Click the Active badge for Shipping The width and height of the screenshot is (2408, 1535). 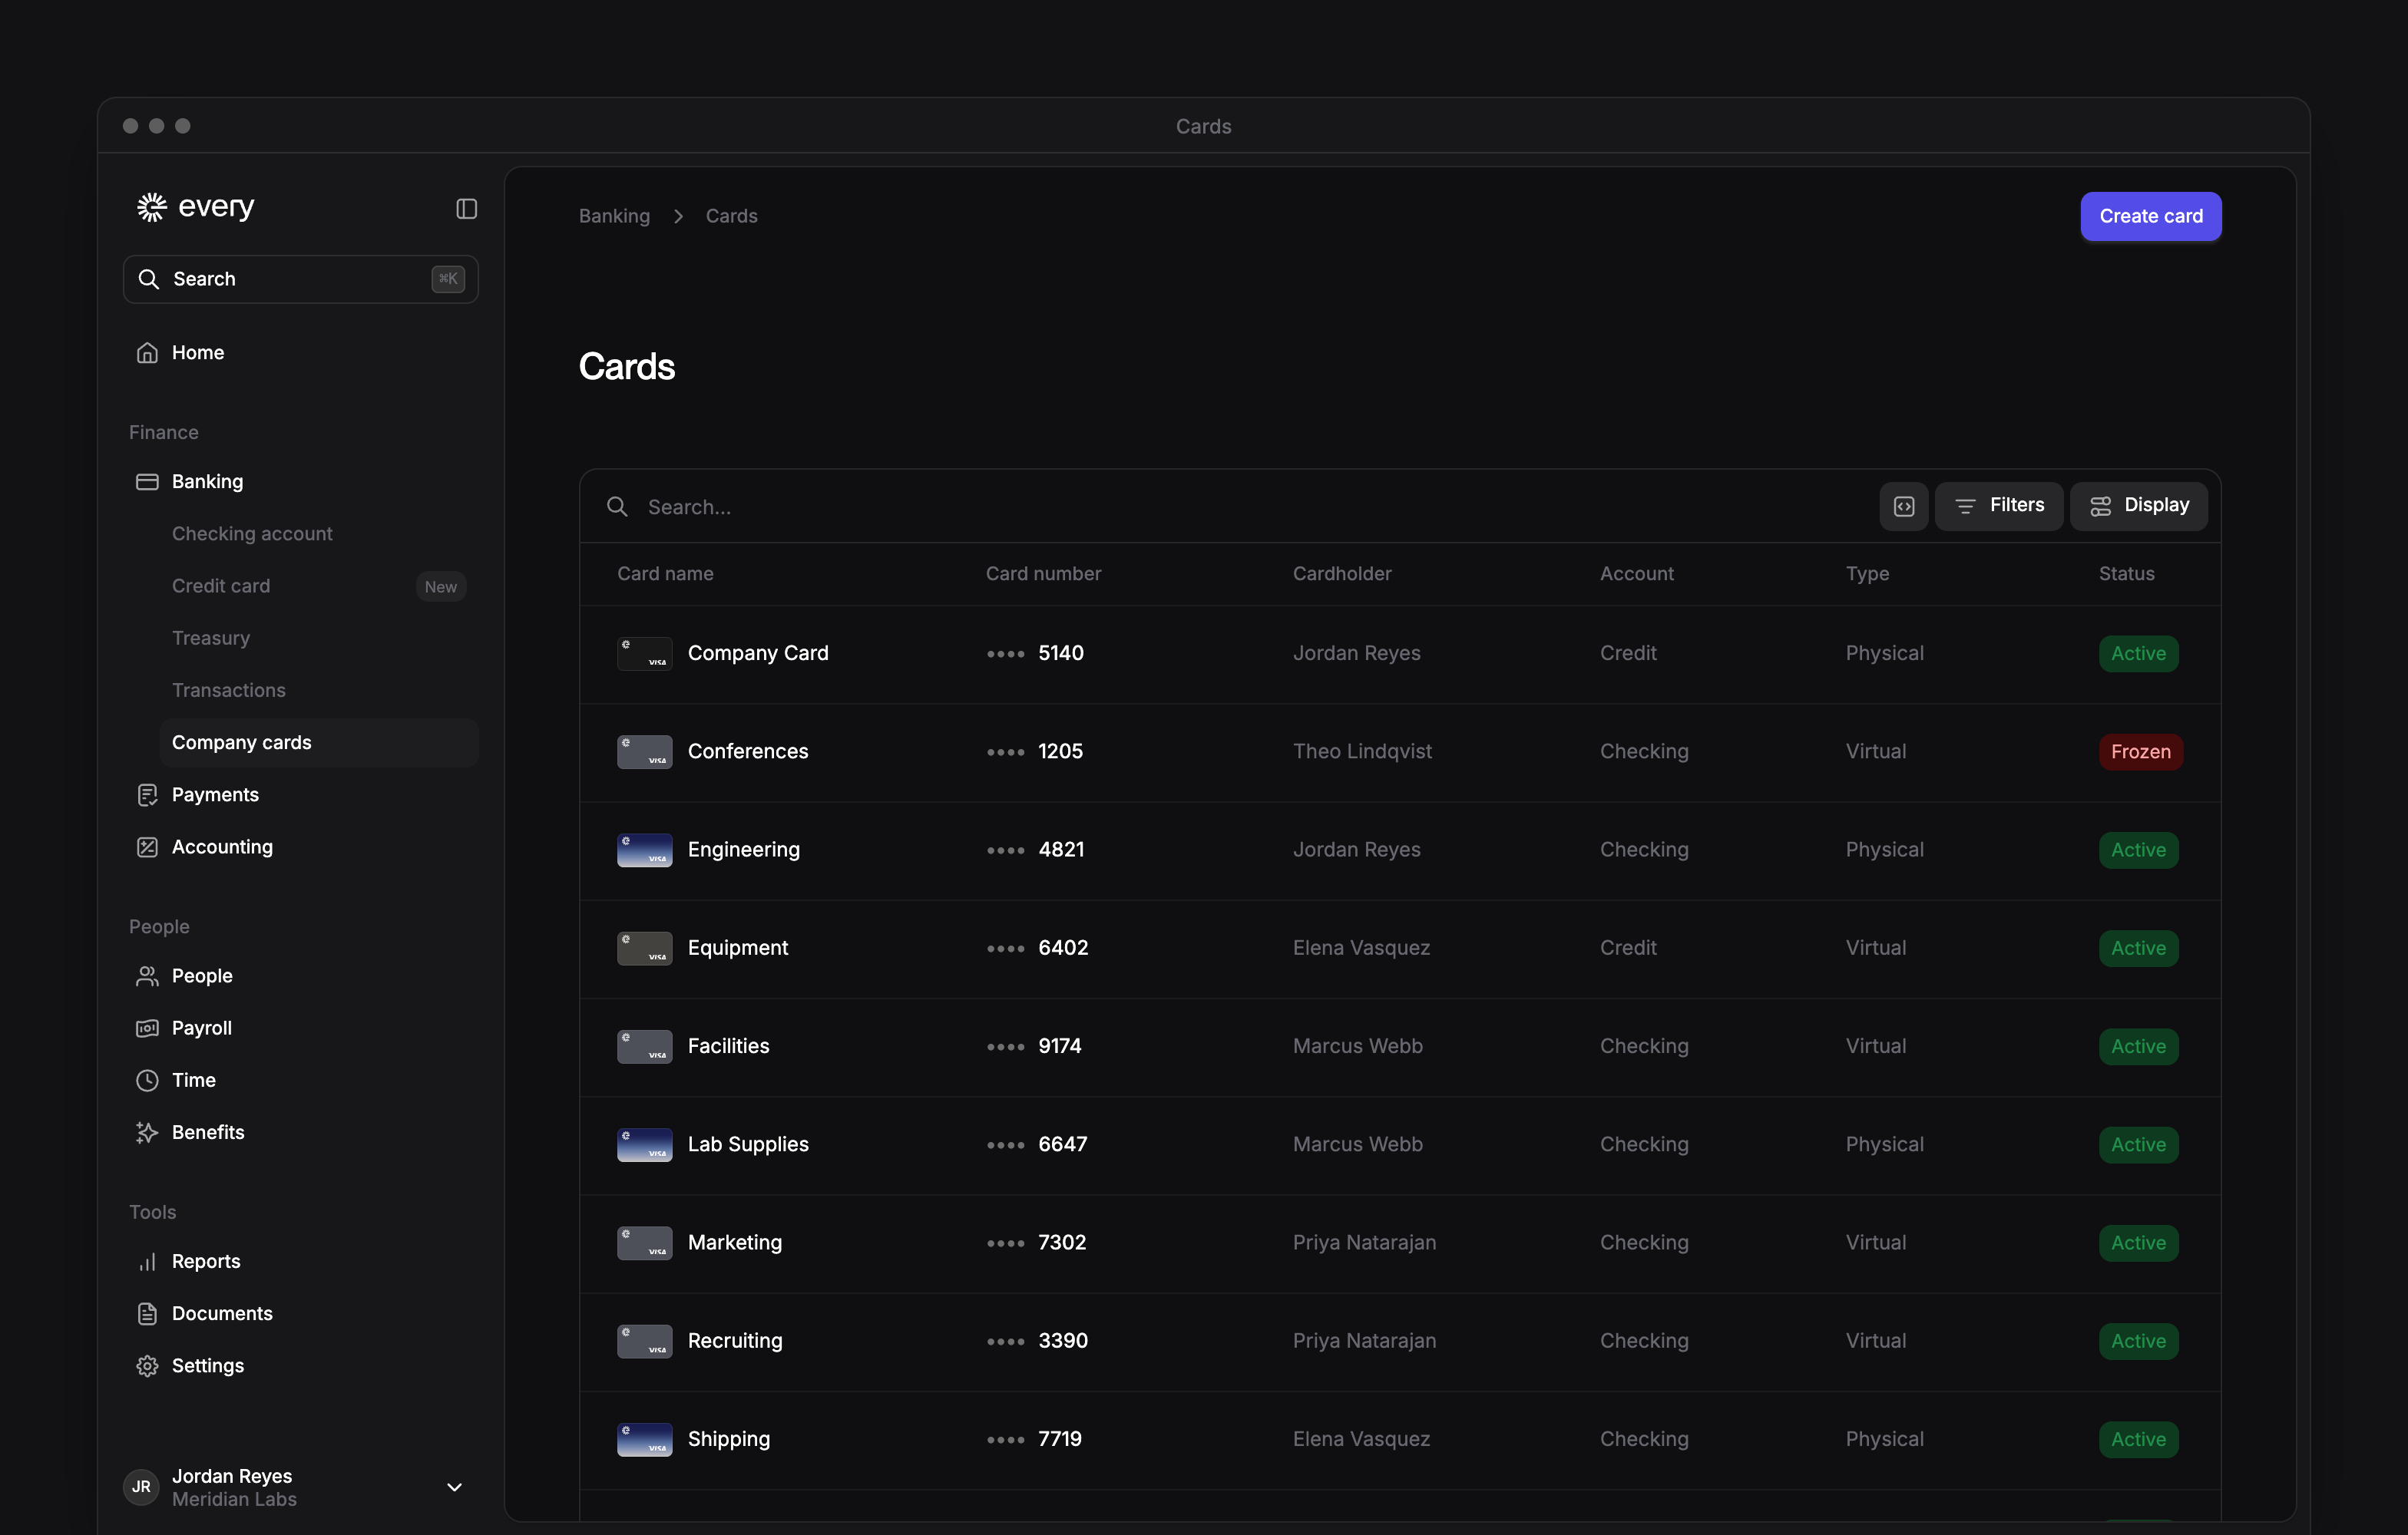pyautogui.click(x=2138, y=1439)
